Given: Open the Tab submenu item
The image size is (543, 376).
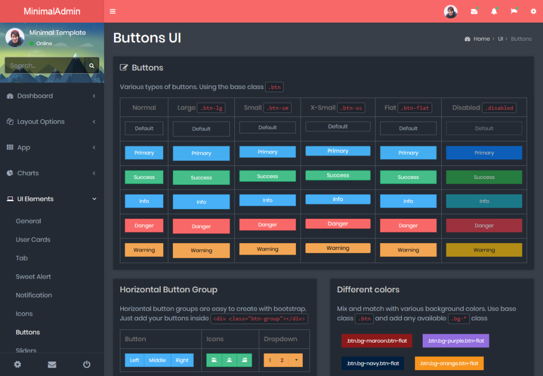Looking at the screenshot, I should pos(21,258).
